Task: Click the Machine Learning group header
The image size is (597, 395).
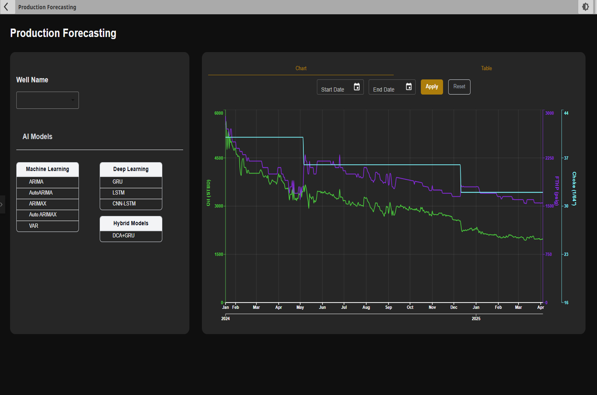Action: point(47,169)
